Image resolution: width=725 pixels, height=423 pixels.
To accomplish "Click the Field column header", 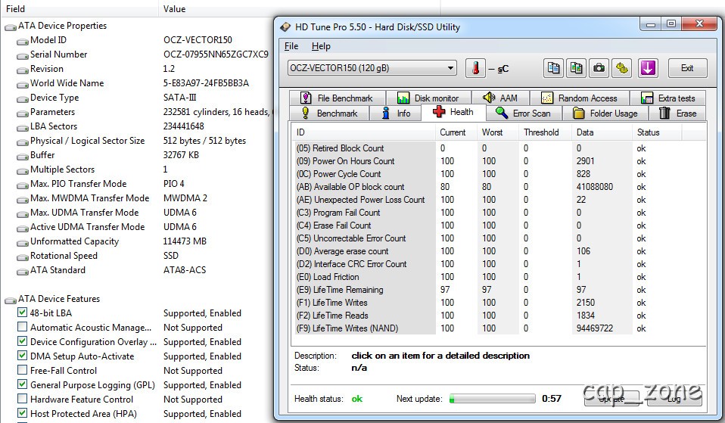I will tap(79, 9).
